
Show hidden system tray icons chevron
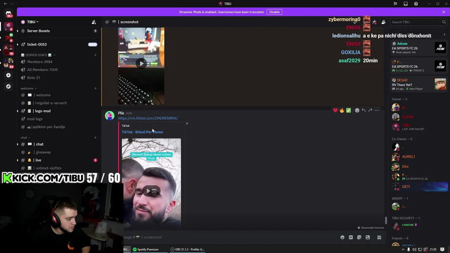pos(403,249)
